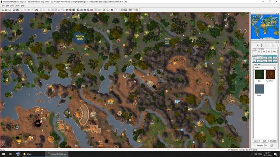Select the smth terraforming tool
Image resolution: width=280 pixels, height=157 pixels.
(259, 61)
